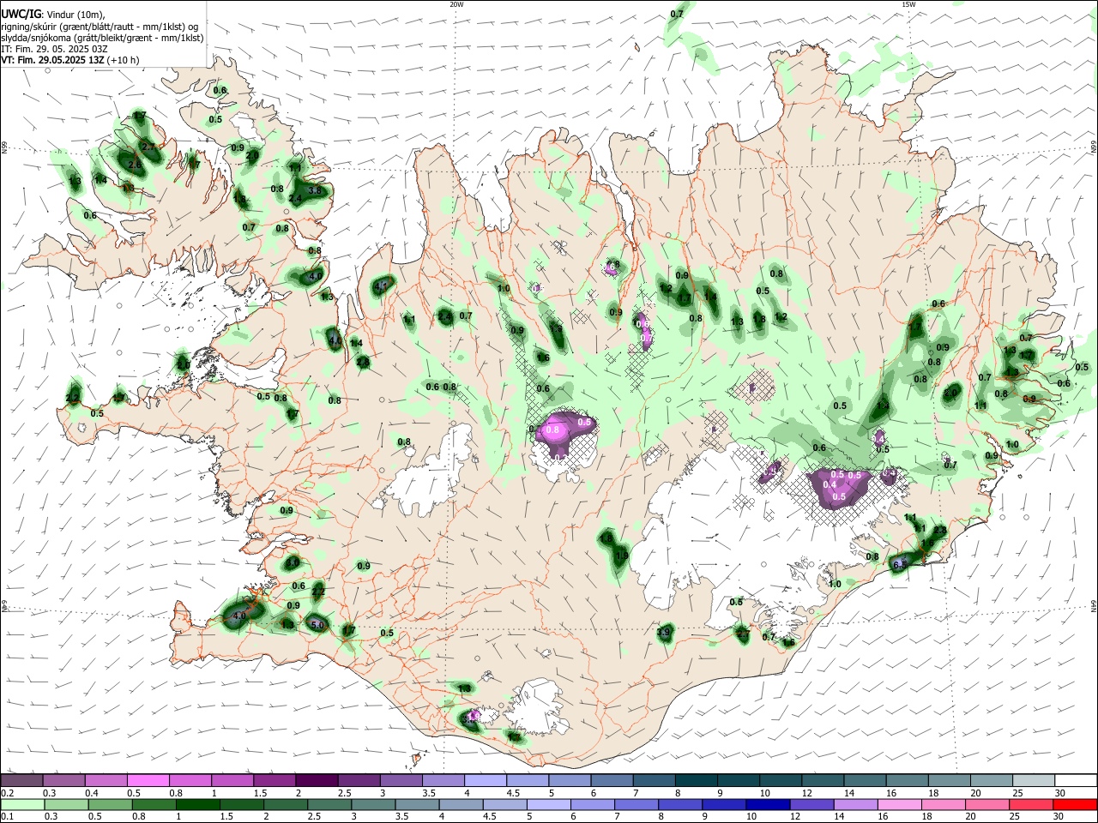Click the "3.8" precipitation value in the Westfjords

pos(315,190)
